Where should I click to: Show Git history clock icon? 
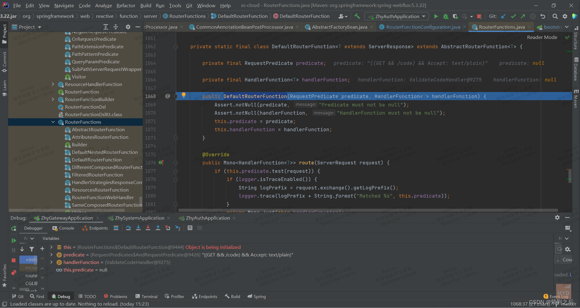point(533,16)
